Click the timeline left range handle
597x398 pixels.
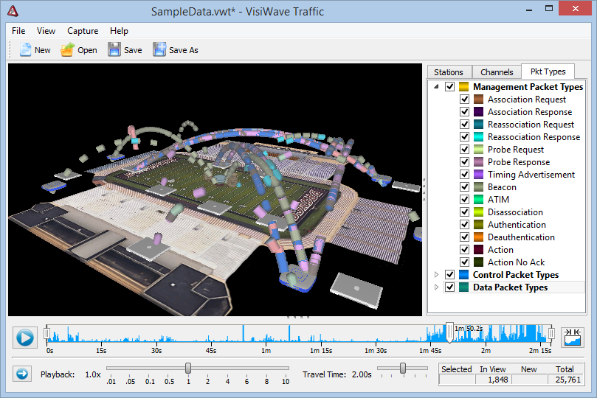pos(46,333)
